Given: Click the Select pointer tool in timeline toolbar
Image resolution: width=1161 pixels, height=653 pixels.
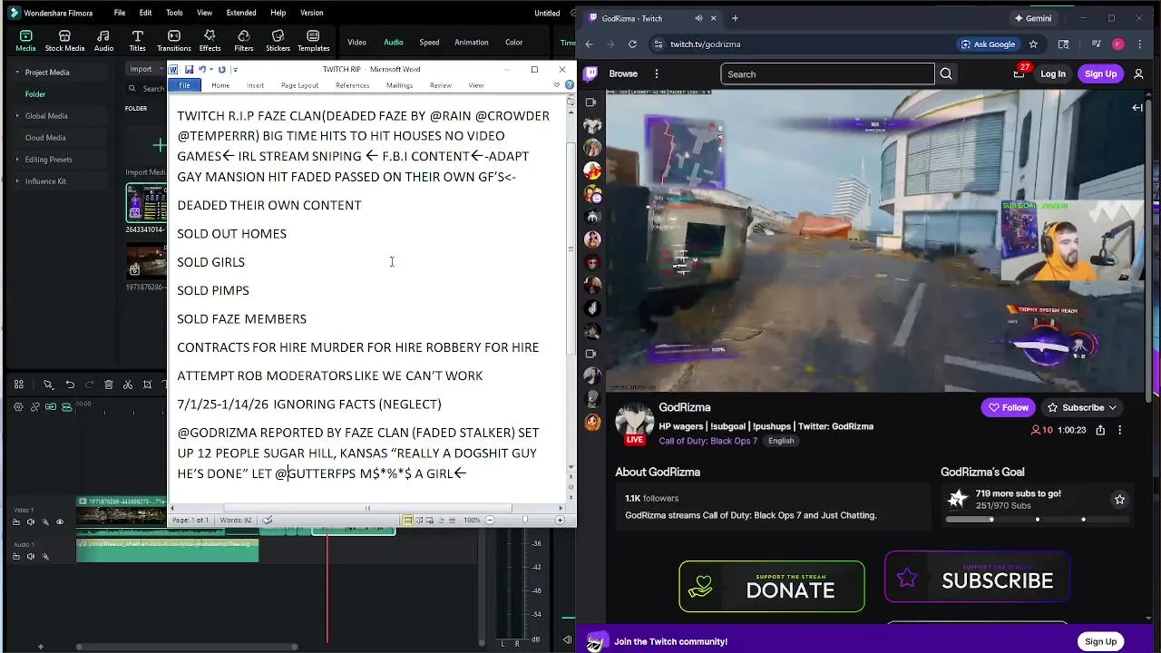Looking at the screenshot, I should pos(48,385).
